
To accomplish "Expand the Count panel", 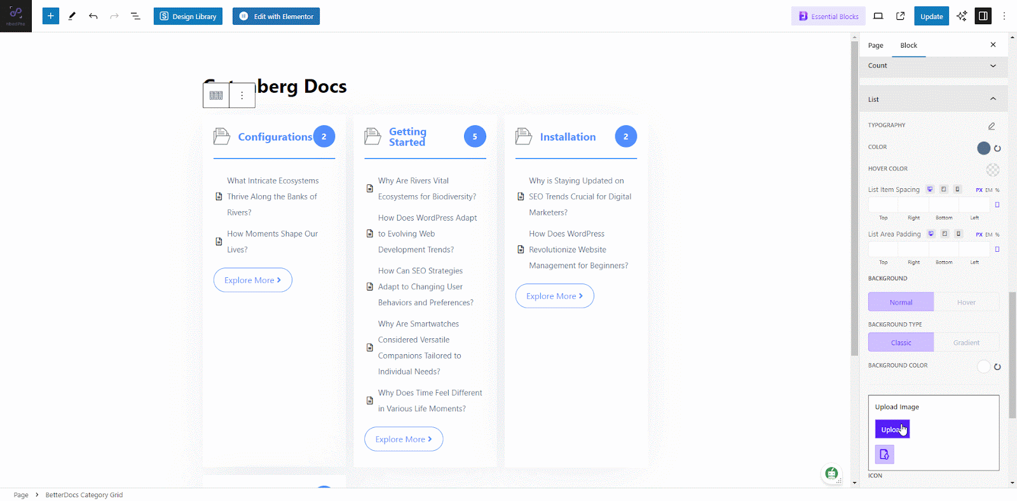I will click(933, 65).
